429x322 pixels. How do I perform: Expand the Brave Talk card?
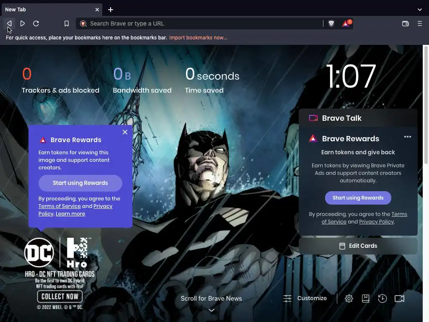click(x=358, y=118)
